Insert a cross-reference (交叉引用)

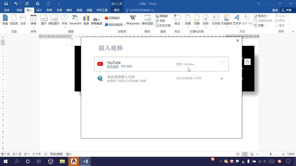pyautogui.click(x=163, y=26)
